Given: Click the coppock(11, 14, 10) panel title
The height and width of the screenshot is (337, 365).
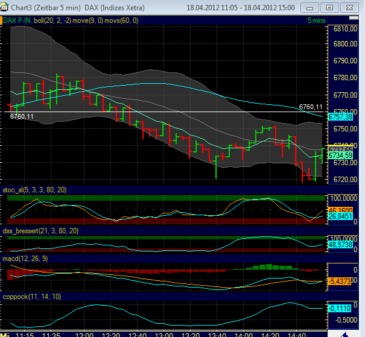Looking at the screenshot, I should (x=31, y=297).
